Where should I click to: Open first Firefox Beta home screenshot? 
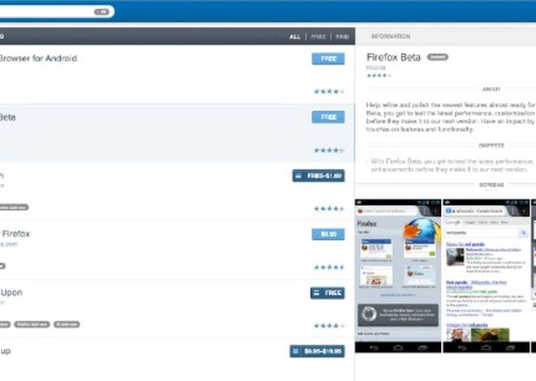click(x=398, y=276)
